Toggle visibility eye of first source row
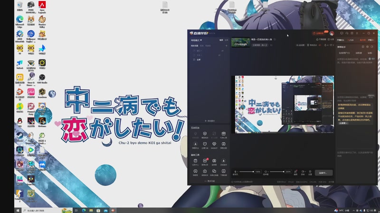 (222, 51)
